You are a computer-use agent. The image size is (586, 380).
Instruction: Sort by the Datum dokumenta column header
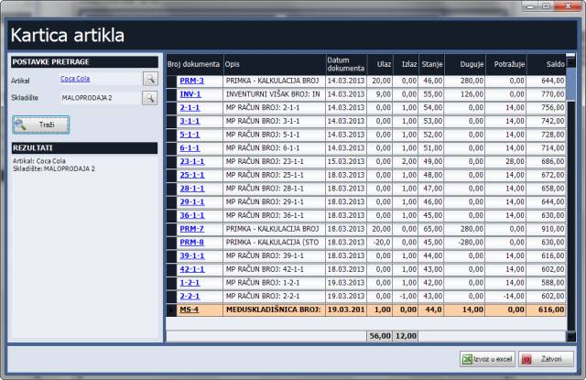(x=344, y=64)
